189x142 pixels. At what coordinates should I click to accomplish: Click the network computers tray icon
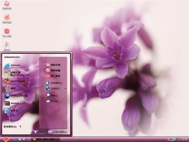(x=175, y=139)
